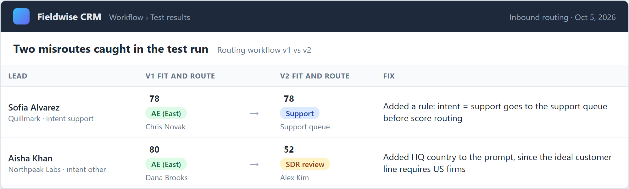629x189 pixels.
Task: Select the heading Two misroutes caught in the test run
Action: (111, 49)
